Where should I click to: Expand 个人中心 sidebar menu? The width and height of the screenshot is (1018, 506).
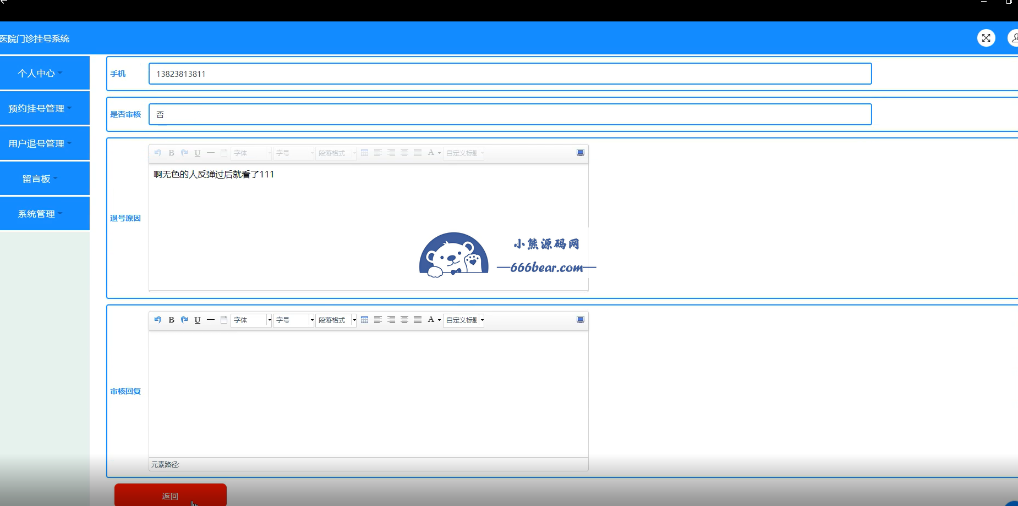tap(45, 73)
